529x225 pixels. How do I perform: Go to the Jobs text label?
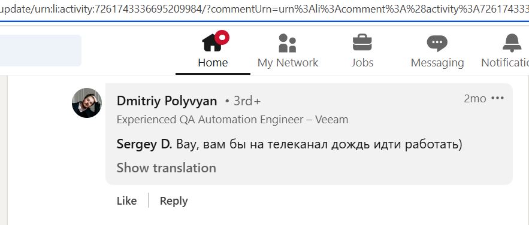click(x=362, y=63)
